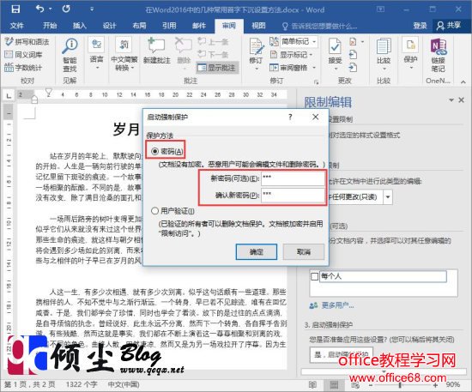
Task: Switch to the 引用 ribbon tab
Action: tap(169, 26)
